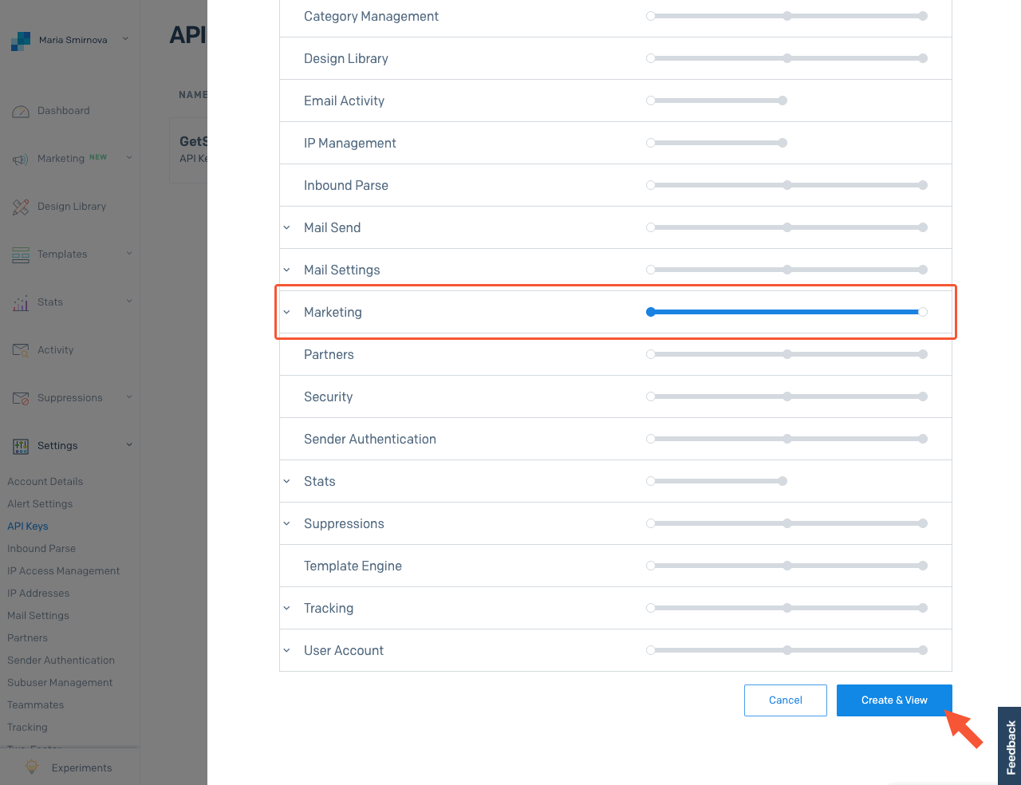
Task: Click the Dashboard gauge icon
Action: (21, 112)
